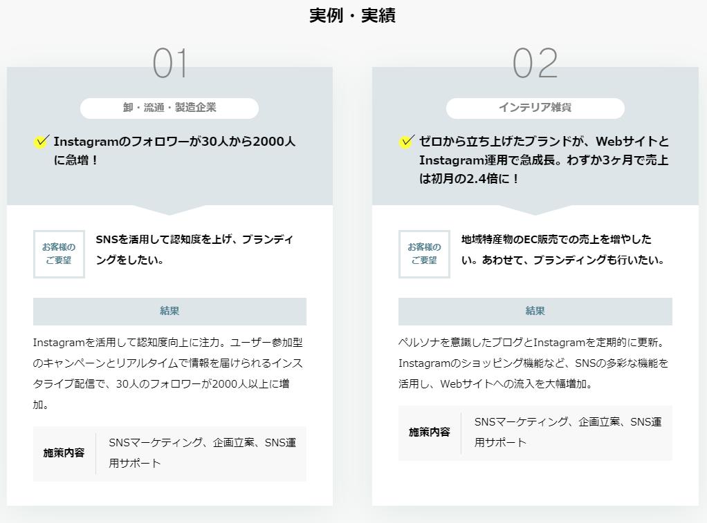Click the yellow checkmark icon in case 01
The height and width of the screenshot is (523, 707).
(x=42, y=142)
